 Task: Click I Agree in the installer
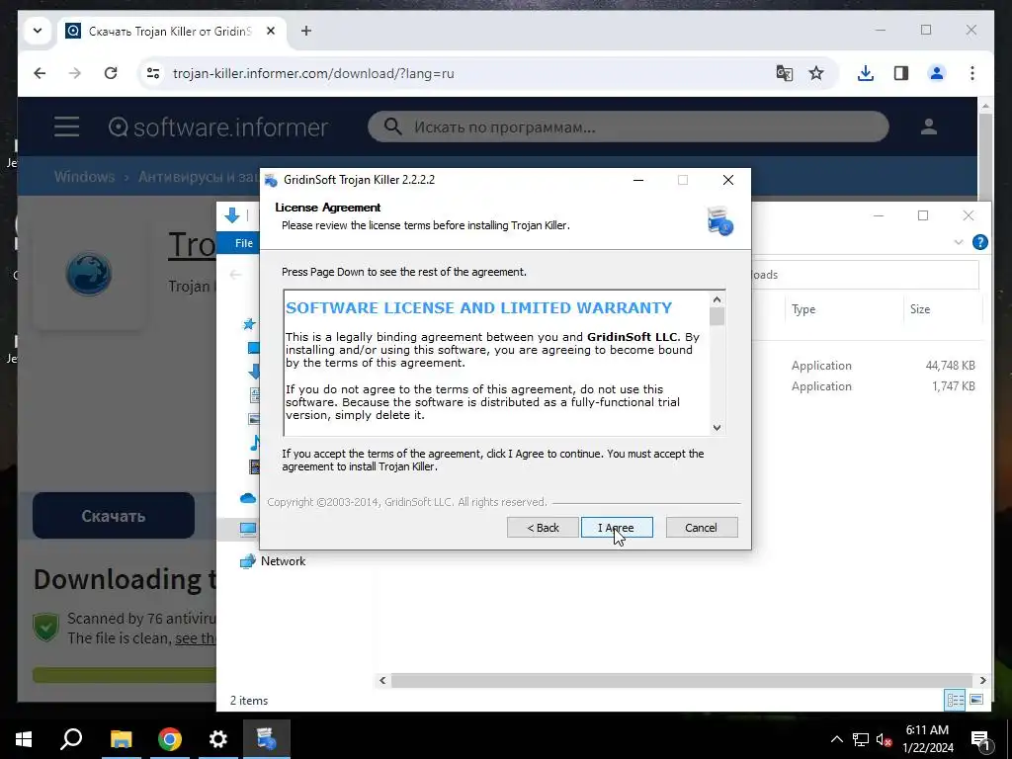[617, 528]
